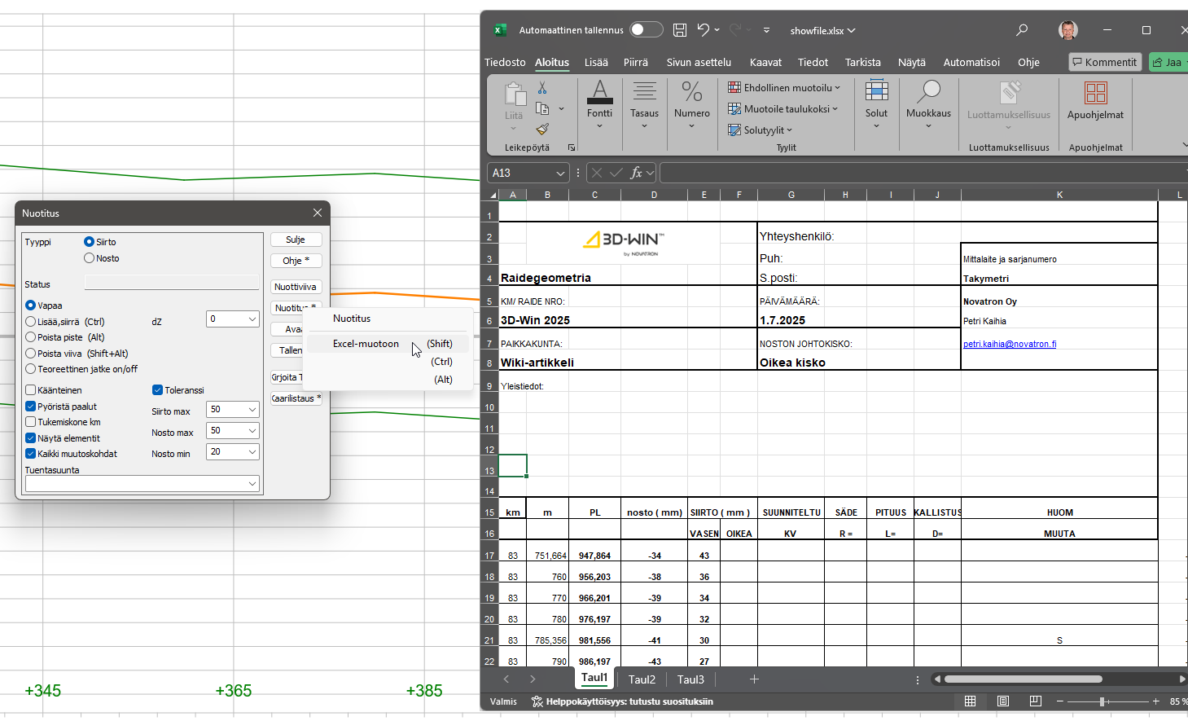Open the Solut cells menu

click(x=876, y=106)
